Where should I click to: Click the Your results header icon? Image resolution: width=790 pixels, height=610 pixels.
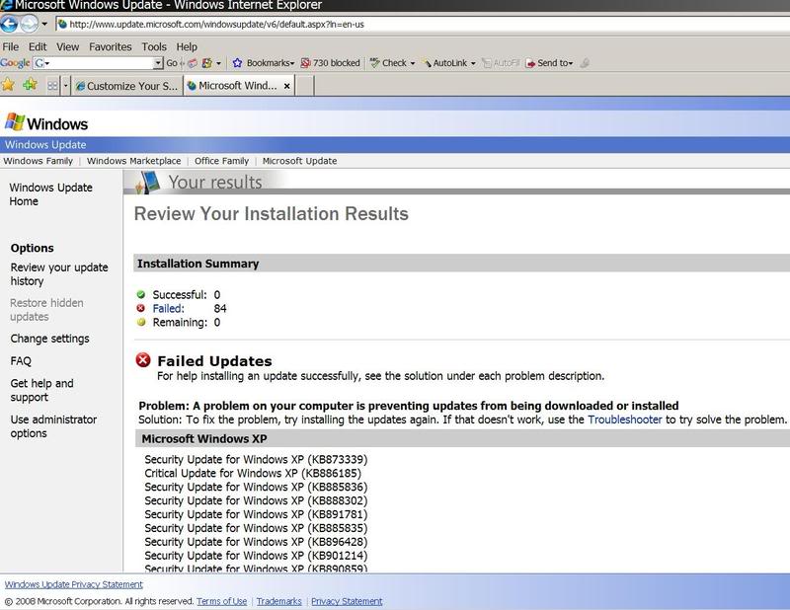click(x=149, y=182)
